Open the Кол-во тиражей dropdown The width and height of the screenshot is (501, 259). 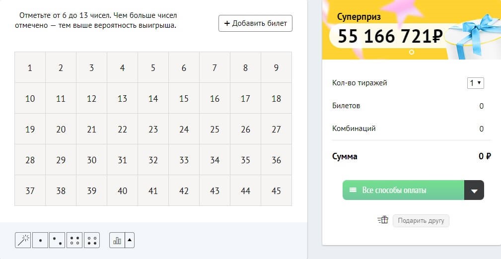[x=476, y=83]
